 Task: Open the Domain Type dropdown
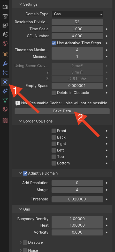tap(77, 14)
